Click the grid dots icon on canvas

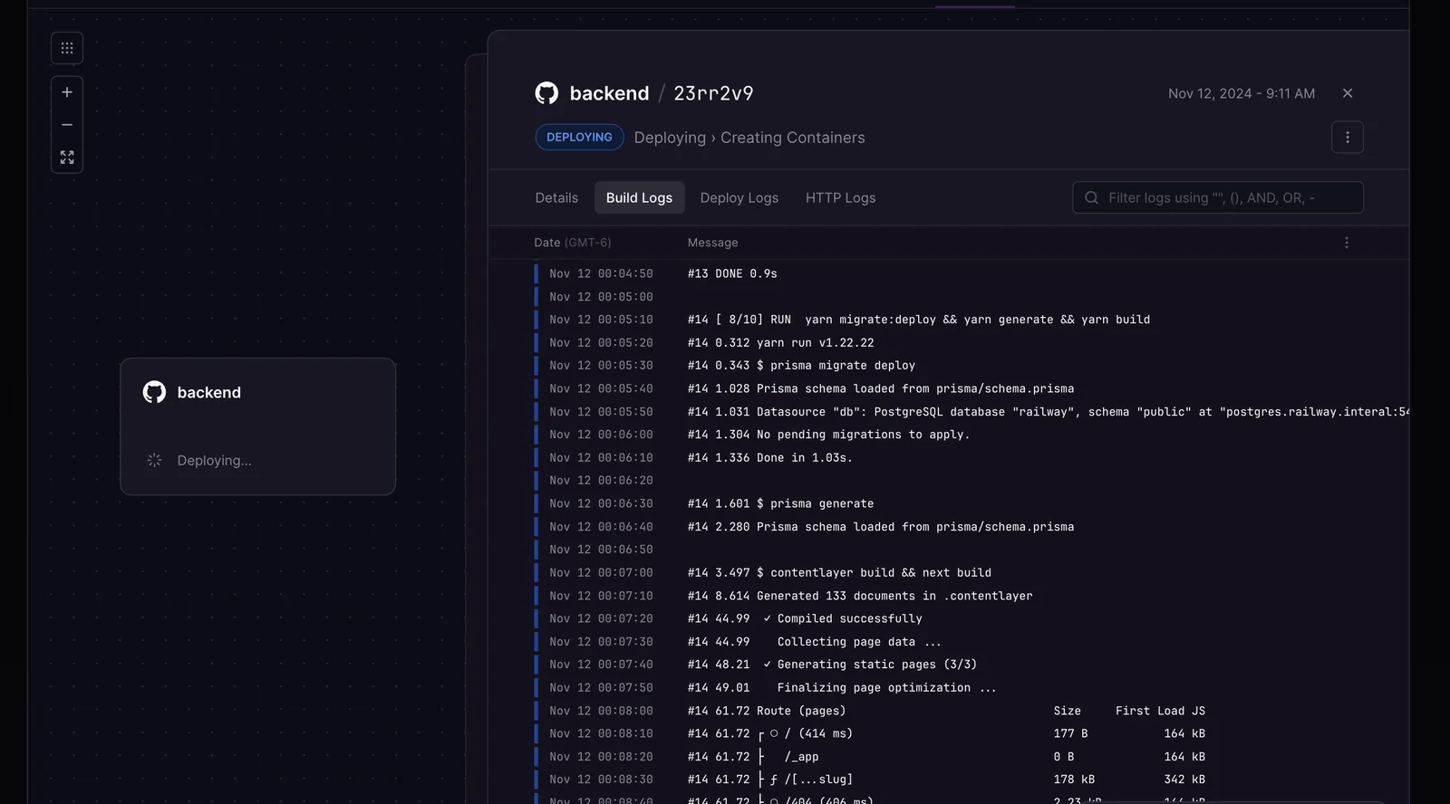pos(67,48)
